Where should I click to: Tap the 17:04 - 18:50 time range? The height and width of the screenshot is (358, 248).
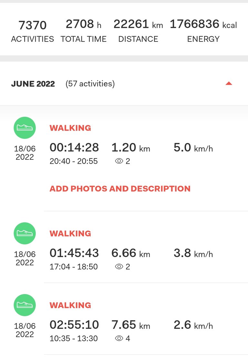pos(74,267)
